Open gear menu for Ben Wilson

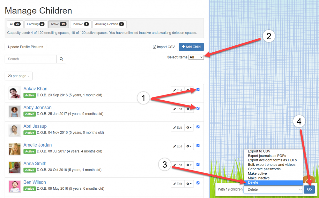pyautogui.click(x=189, y=184)
